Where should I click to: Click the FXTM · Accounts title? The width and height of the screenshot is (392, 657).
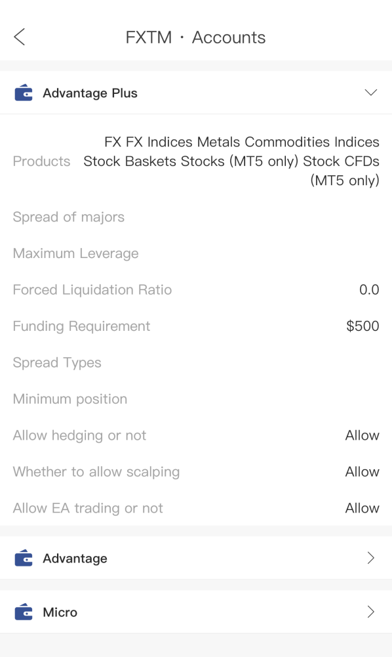click(195, 37)
